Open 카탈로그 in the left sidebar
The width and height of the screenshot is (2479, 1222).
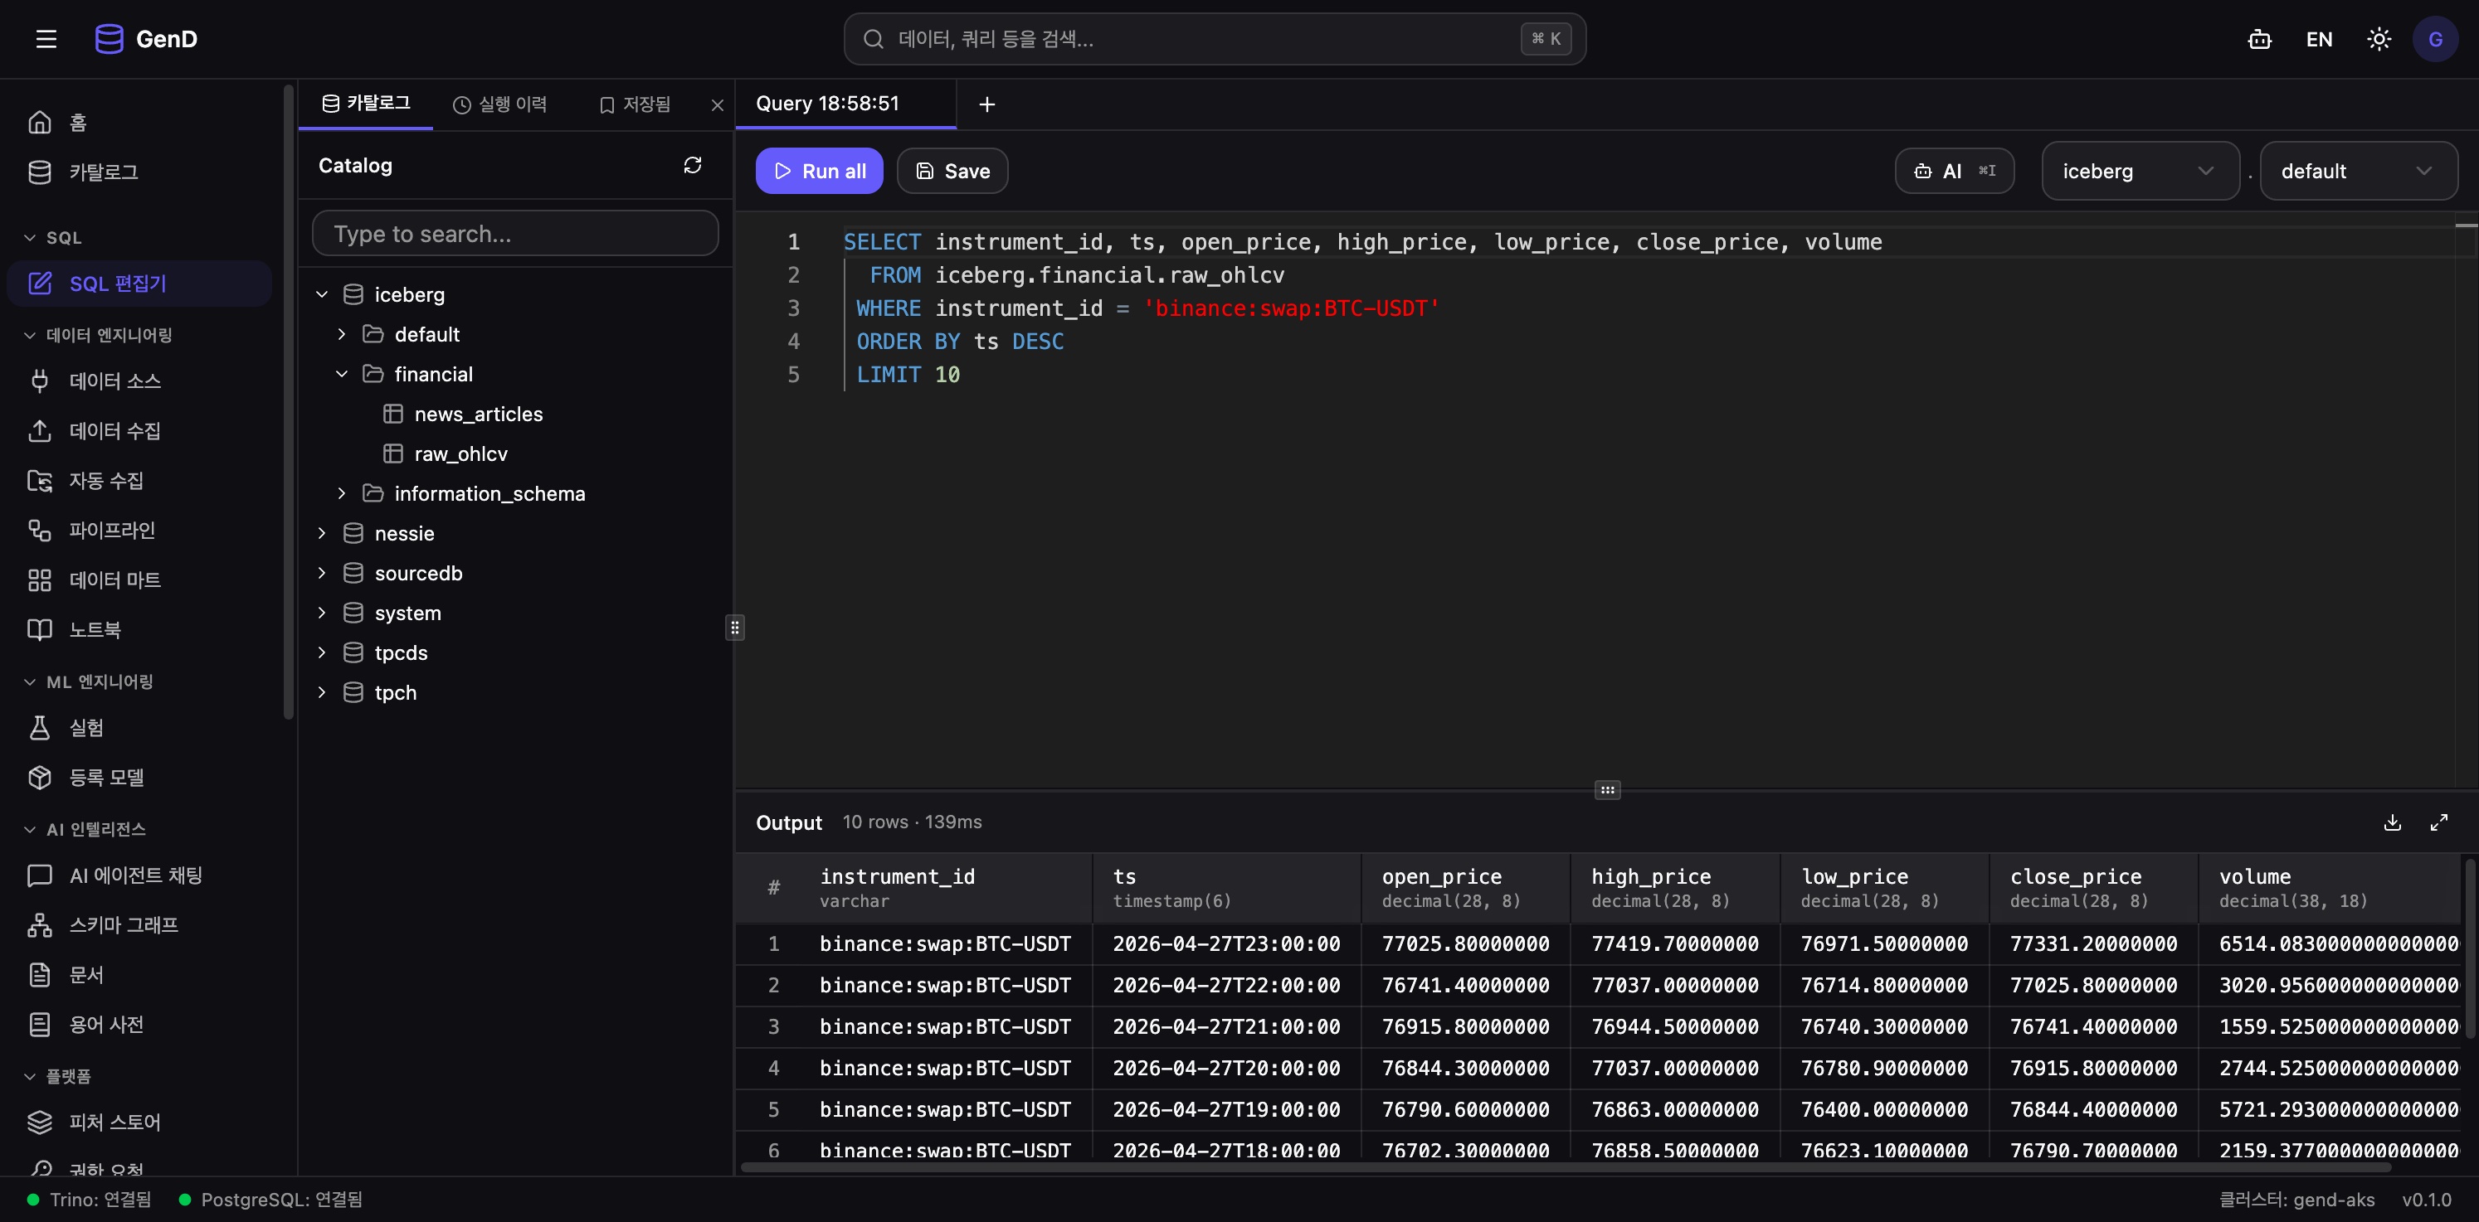(x=139, y=172)
